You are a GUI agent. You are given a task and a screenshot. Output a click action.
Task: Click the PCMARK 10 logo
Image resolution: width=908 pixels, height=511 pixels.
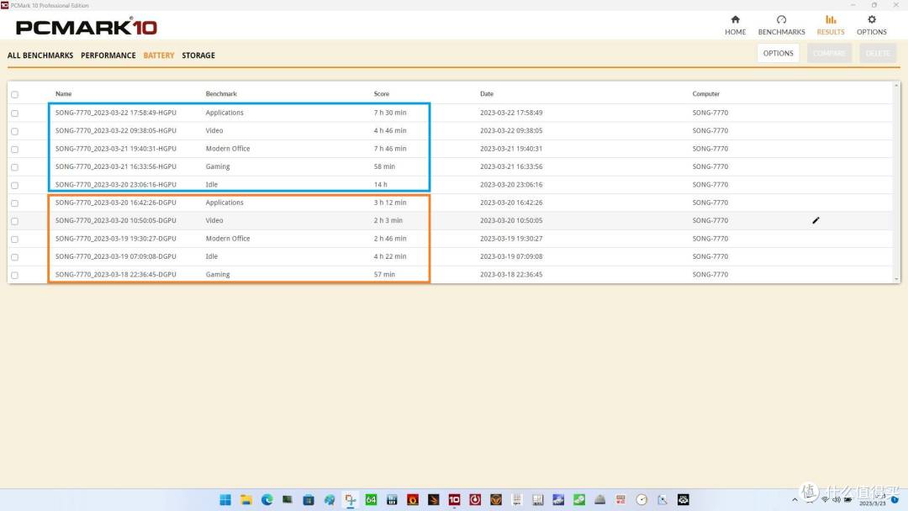click(x=87, y=27)
